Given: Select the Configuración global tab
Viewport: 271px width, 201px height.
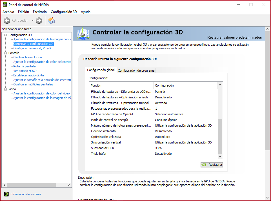Looking at the screenshot, I should pyautogui.click(x=101, y=70).
